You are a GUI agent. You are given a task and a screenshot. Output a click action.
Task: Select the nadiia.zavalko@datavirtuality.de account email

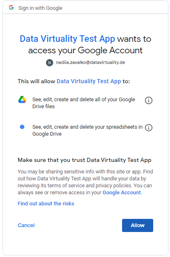pyautogui.click(x=91, y=62)
